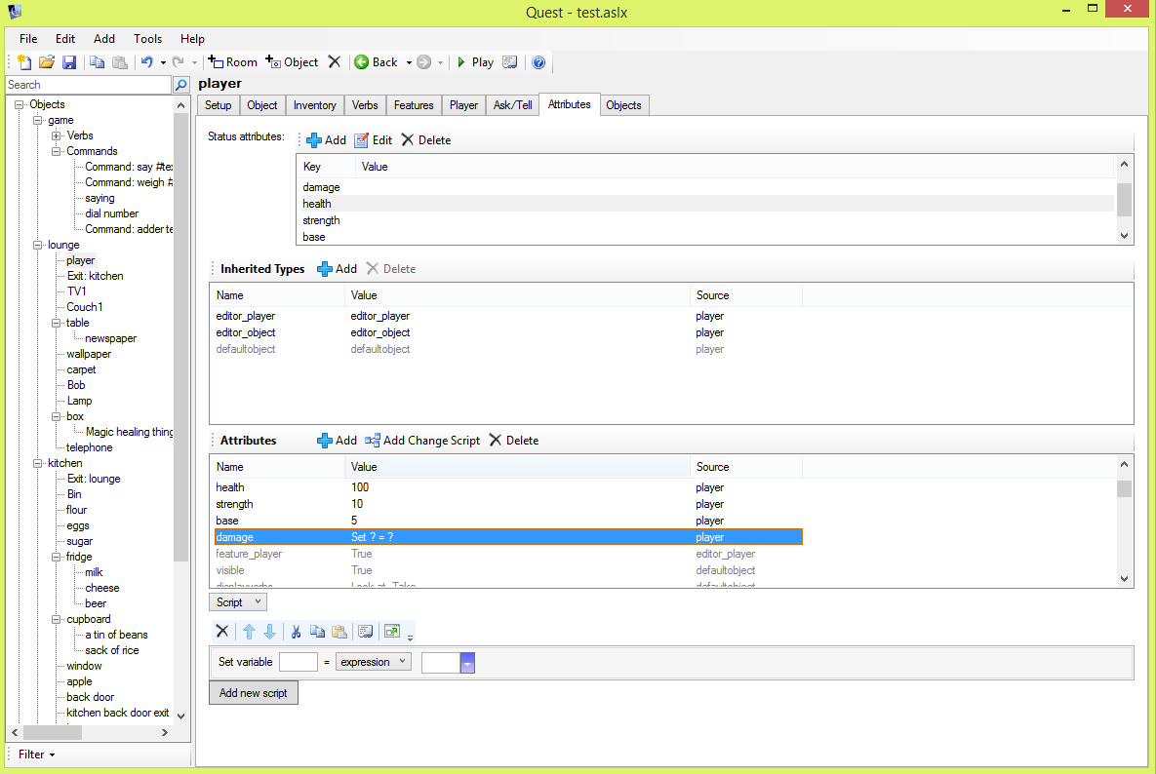This screenshot has height=774, width=1156.
Task: Create a new game file from the toolbar
Action: click(x=24, y=62)
